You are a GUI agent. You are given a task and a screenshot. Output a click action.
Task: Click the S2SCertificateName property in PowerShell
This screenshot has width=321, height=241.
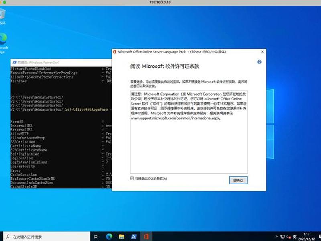29,150
